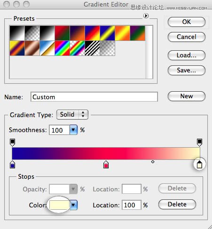Pick the rainbow spectrum gradient preset
212x229 pixels.
click(63, 48)
